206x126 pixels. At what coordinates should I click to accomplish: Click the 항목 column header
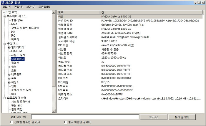pos(79,12)
